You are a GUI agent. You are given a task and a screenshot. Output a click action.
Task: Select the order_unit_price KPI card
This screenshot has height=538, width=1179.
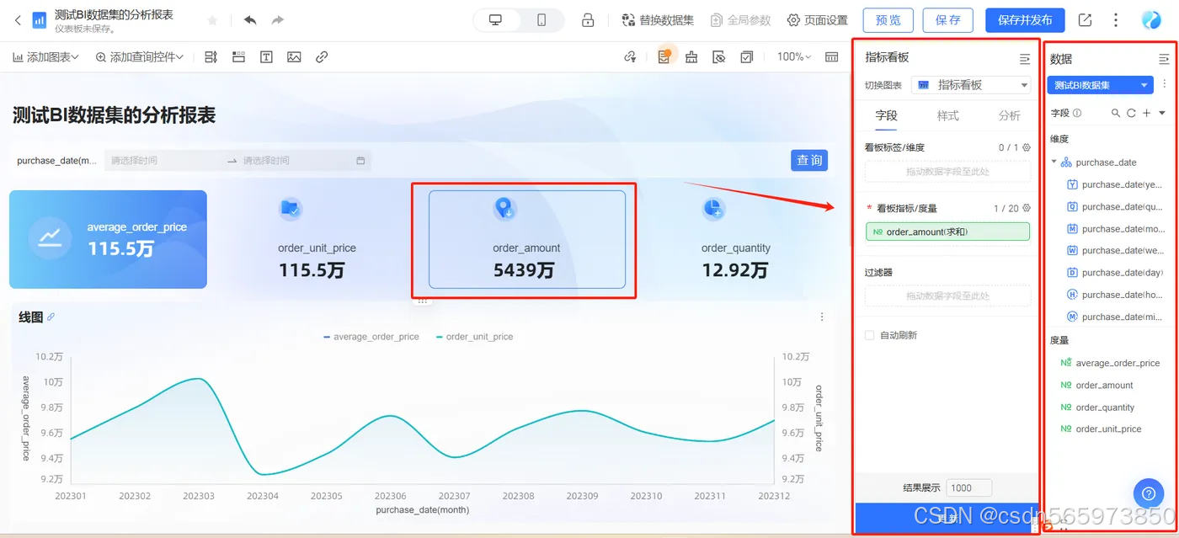click(317, 239)
